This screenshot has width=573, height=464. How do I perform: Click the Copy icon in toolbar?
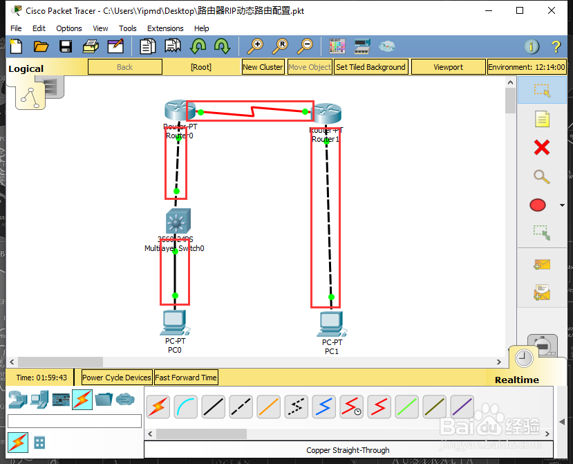(147, 46)
